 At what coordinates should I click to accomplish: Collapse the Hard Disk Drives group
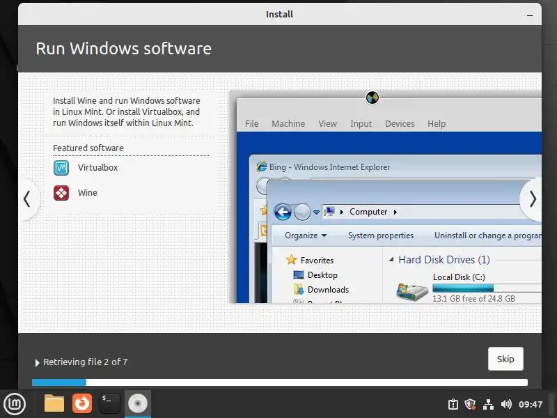coord(391,260)
